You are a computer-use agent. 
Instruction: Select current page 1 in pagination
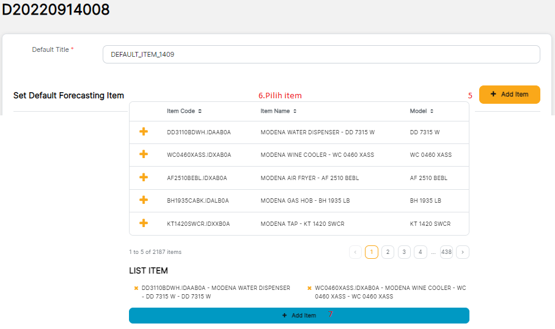(371, 252)
